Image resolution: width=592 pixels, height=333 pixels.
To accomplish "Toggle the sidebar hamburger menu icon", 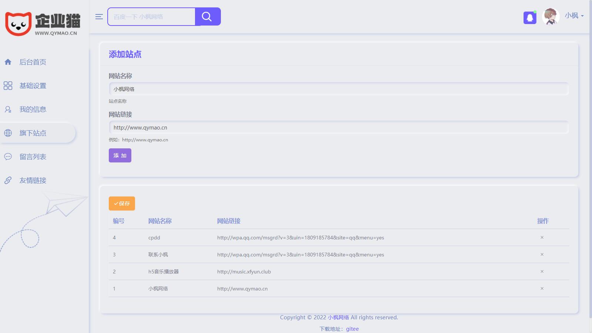I will point(99,17).
